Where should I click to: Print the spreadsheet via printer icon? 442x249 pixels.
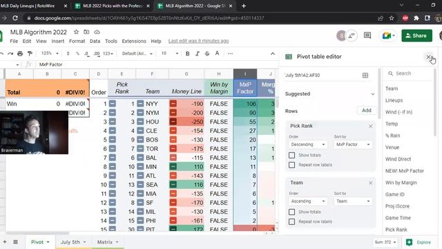tap(20, 53)
